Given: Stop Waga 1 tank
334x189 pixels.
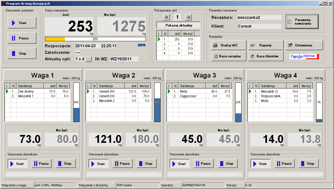Looking at the screenshot, I should 66,164.
